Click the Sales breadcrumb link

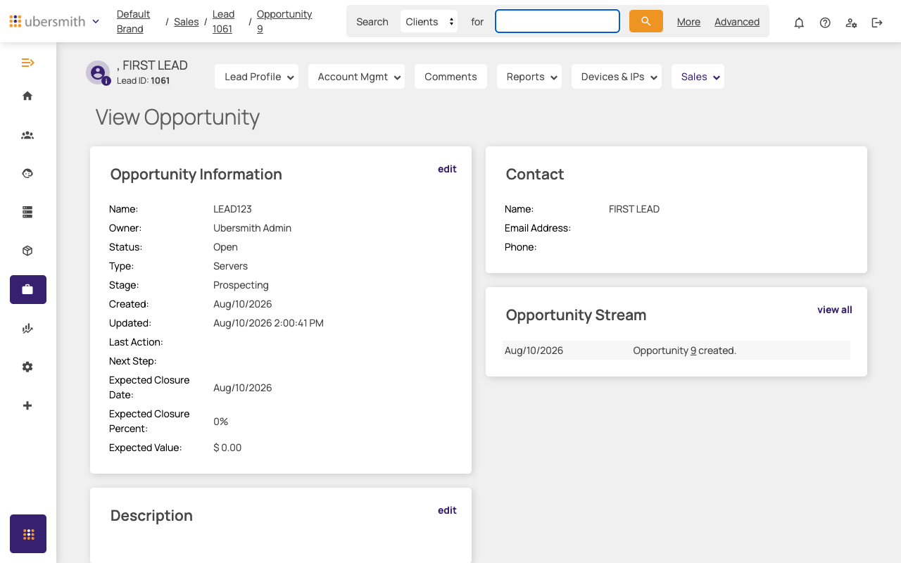coord(186,22)
